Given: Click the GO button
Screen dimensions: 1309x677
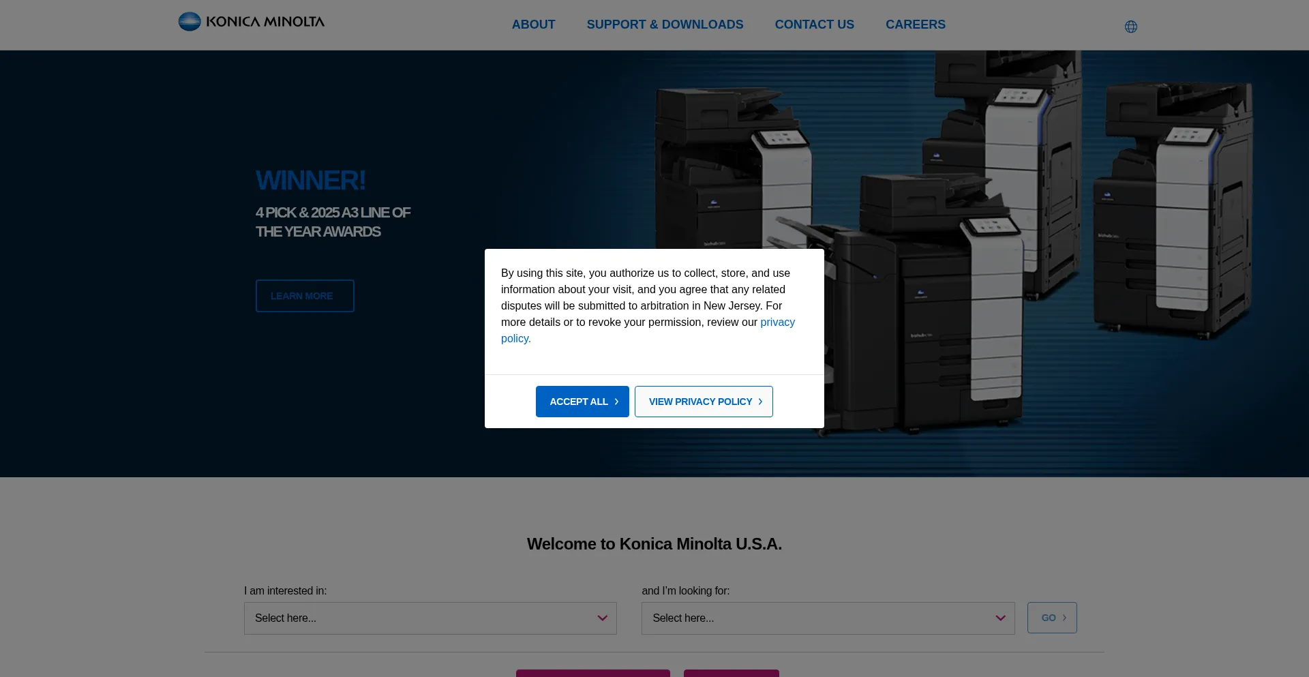Looking at the screenshot, I should pos(1052,618).
